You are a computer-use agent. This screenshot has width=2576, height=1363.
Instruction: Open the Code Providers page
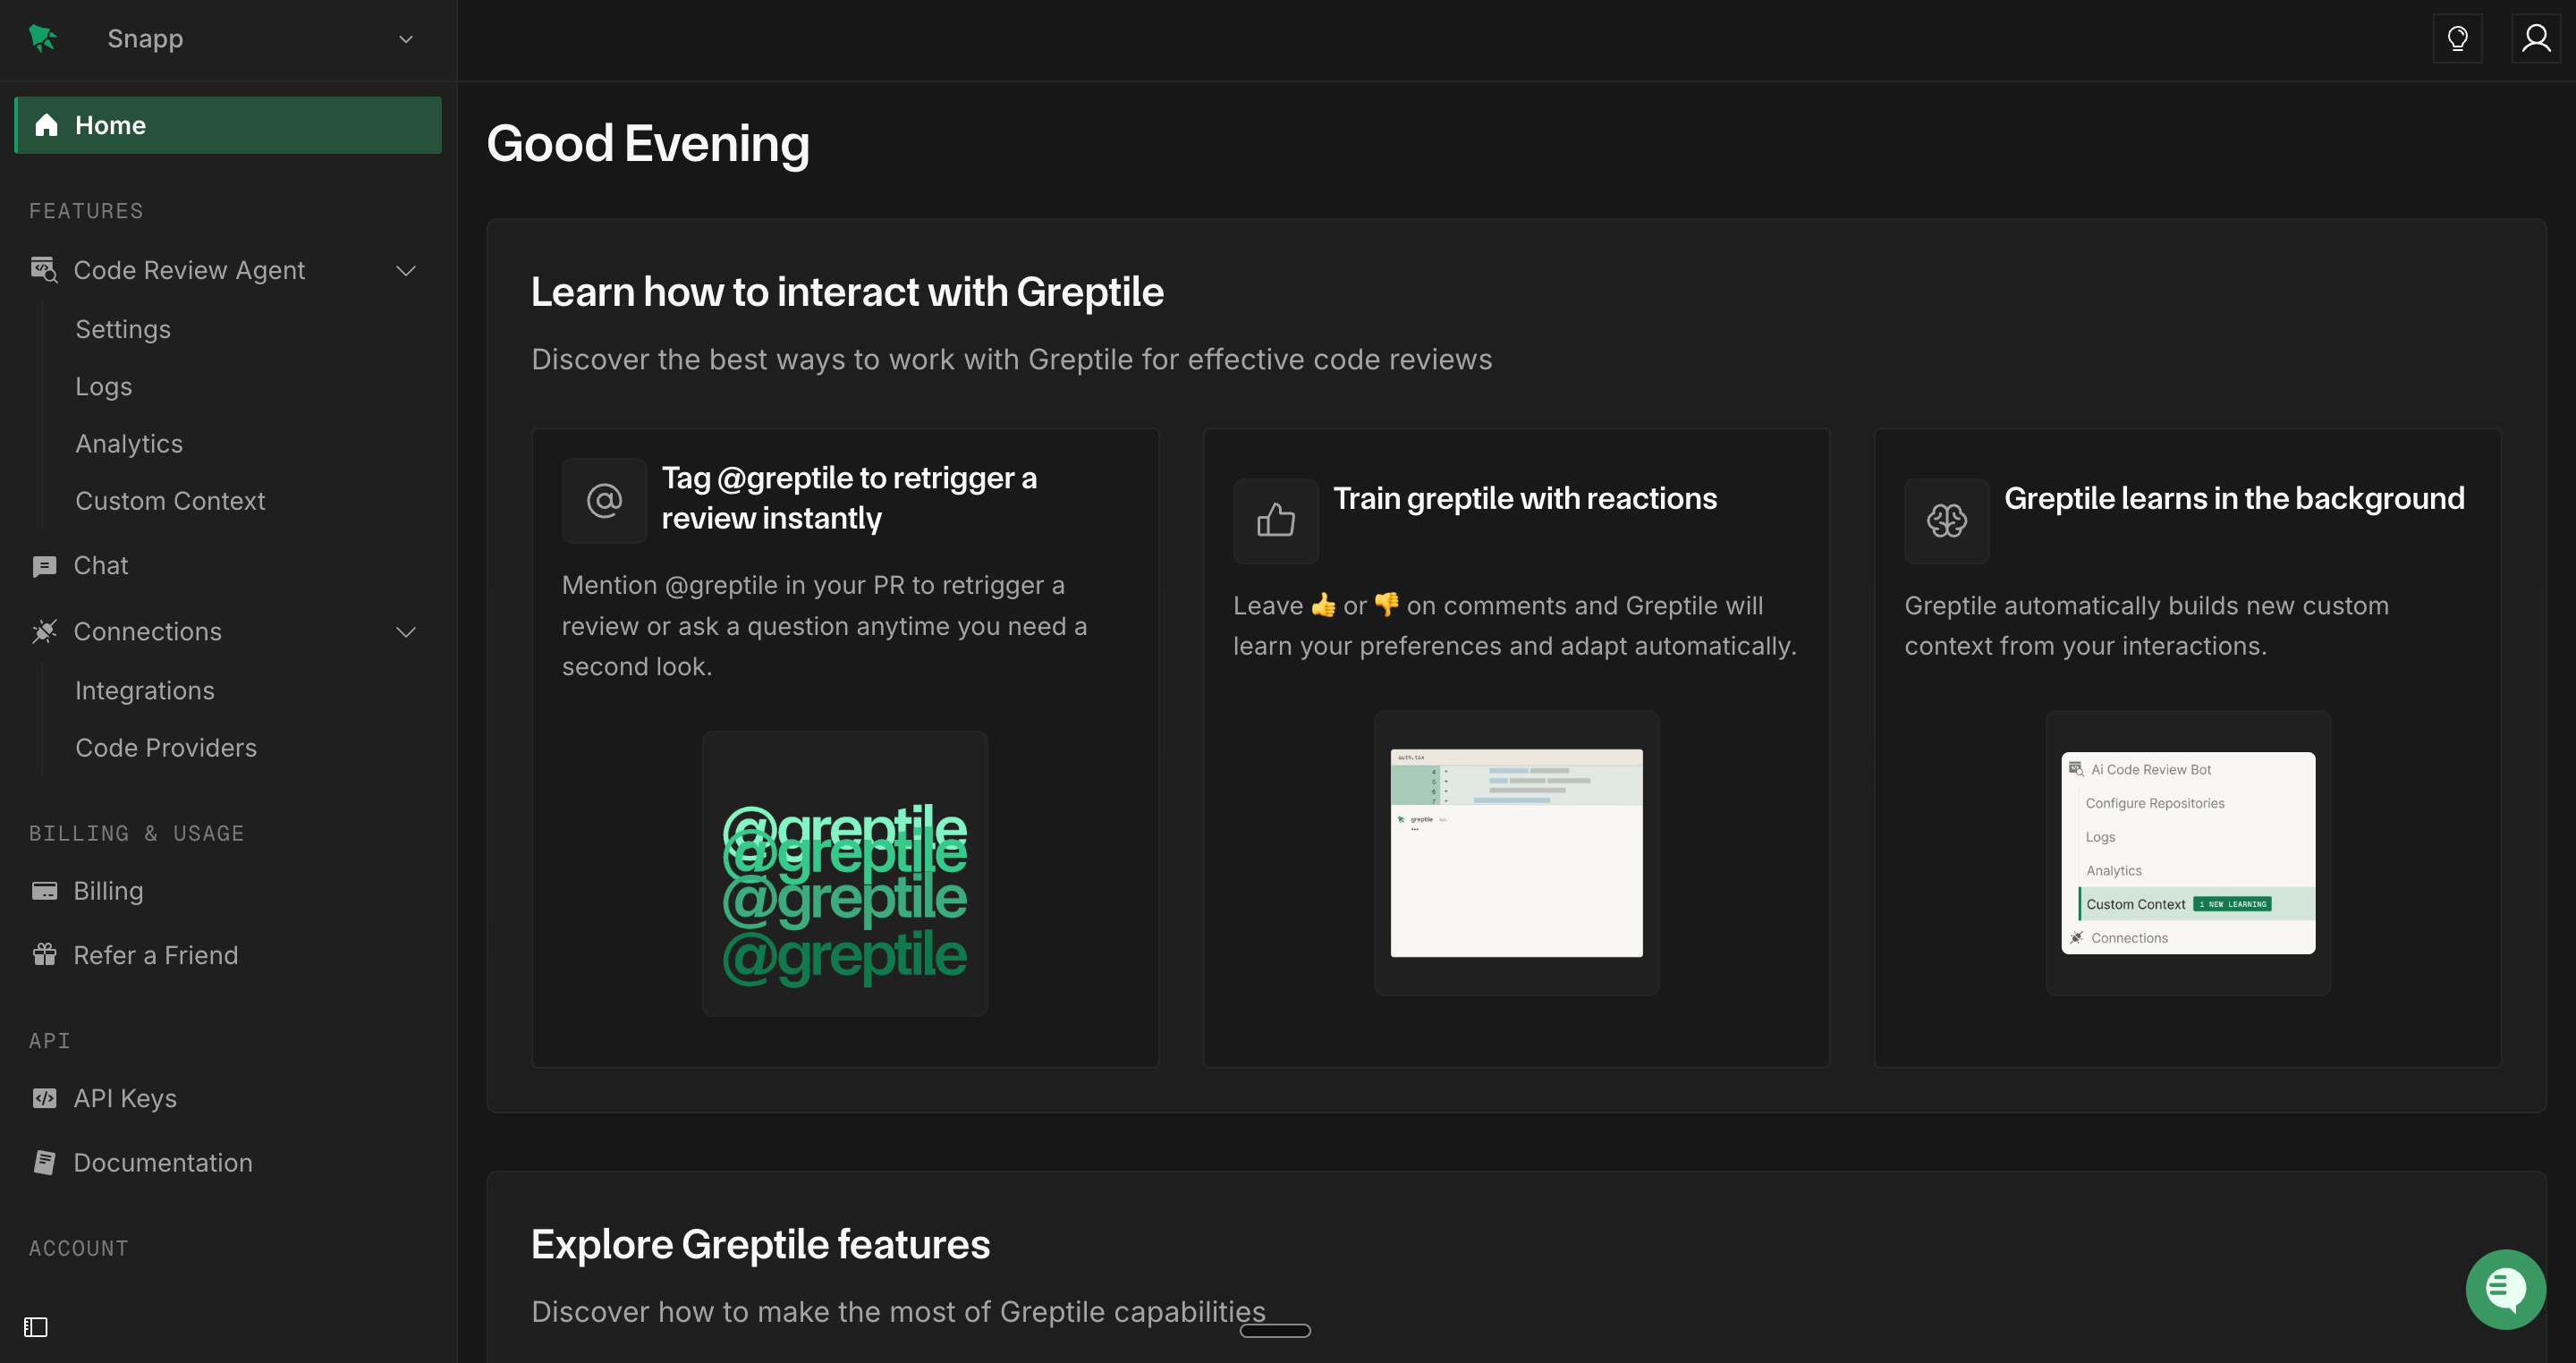[x=166, y=747]
